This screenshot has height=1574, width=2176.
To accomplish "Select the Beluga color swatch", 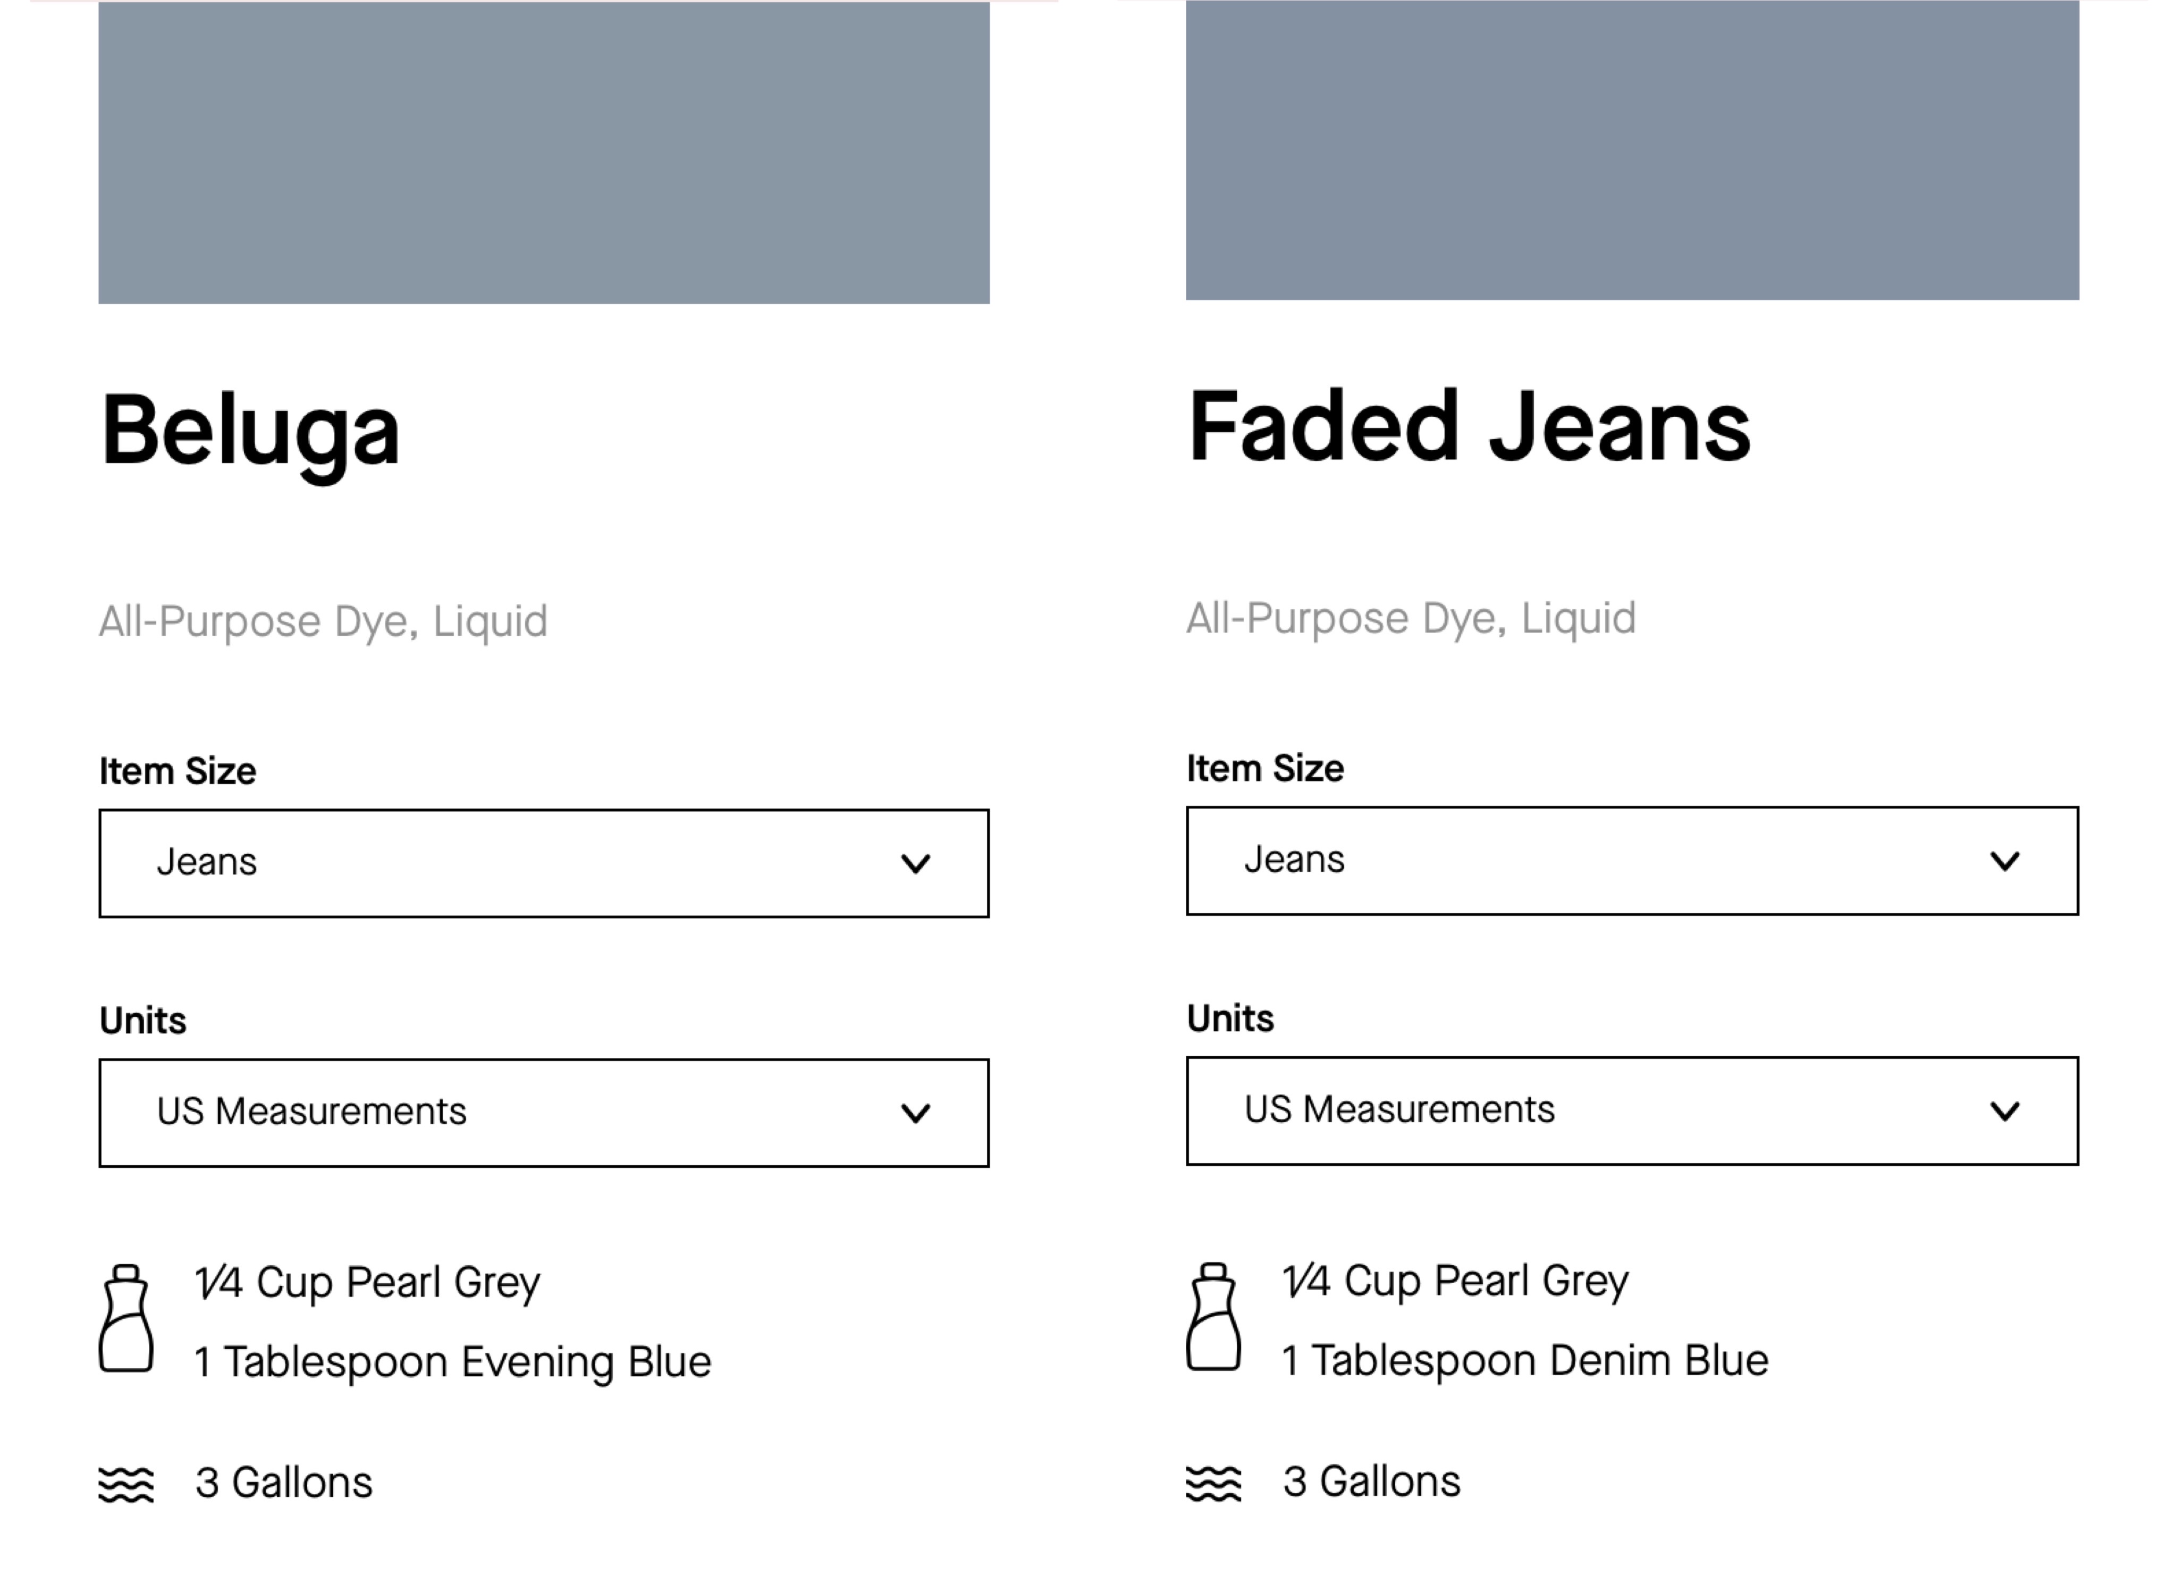I will 544,153.
